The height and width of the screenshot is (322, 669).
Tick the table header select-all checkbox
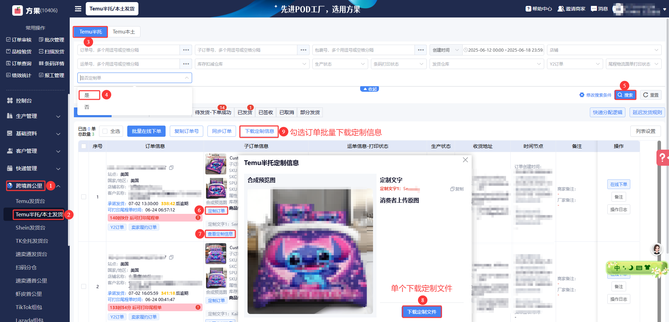[84, 146]
